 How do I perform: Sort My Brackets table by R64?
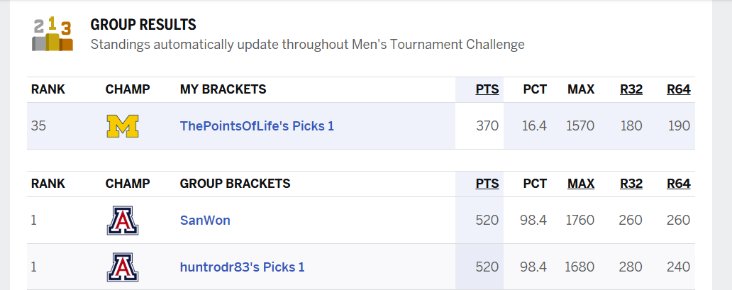coord(678,89)
